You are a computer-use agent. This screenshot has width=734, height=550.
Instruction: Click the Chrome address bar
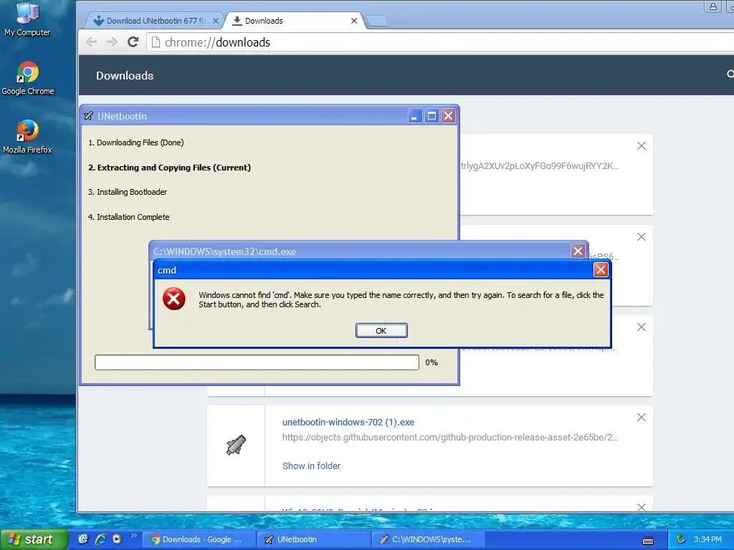tap(440, 42)
